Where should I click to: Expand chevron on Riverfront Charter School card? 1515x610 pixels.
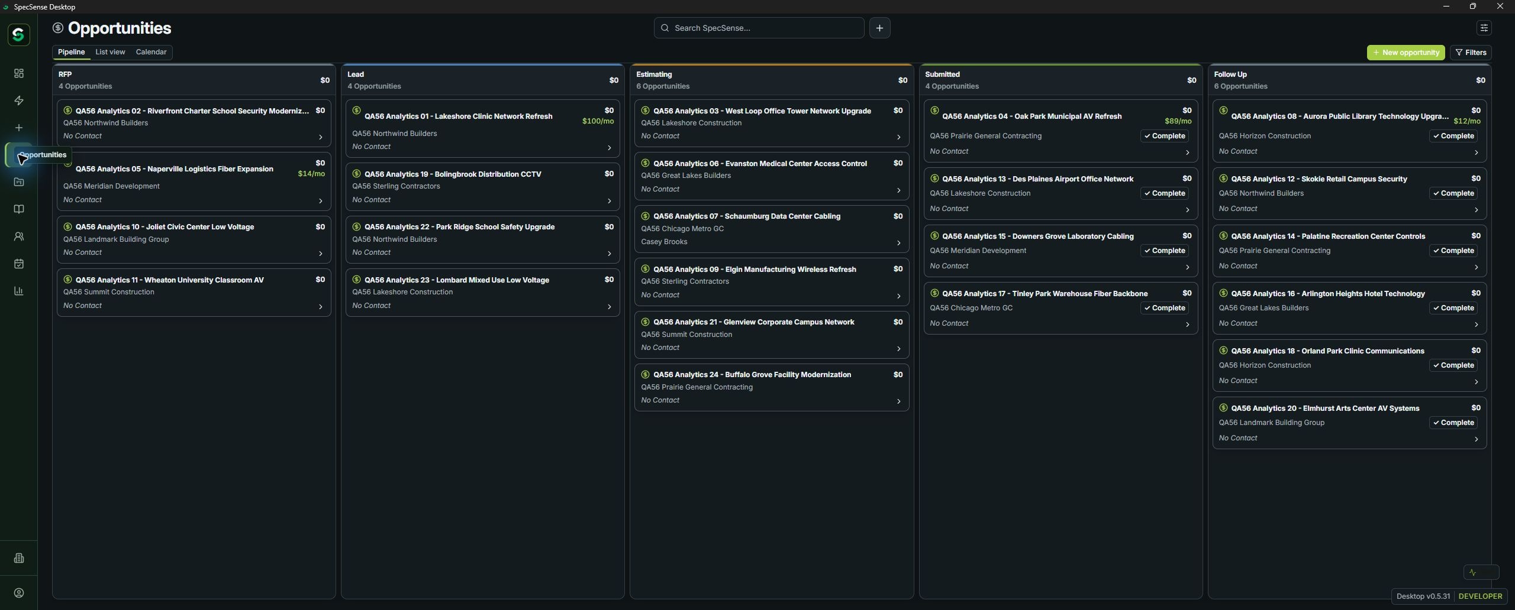pyautogui.click(x=320, y=137)
